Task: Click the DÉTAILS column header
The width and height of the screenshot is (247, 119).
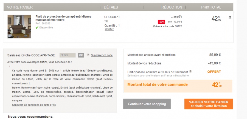Action: pyautogui.click(x=111, y=7)
